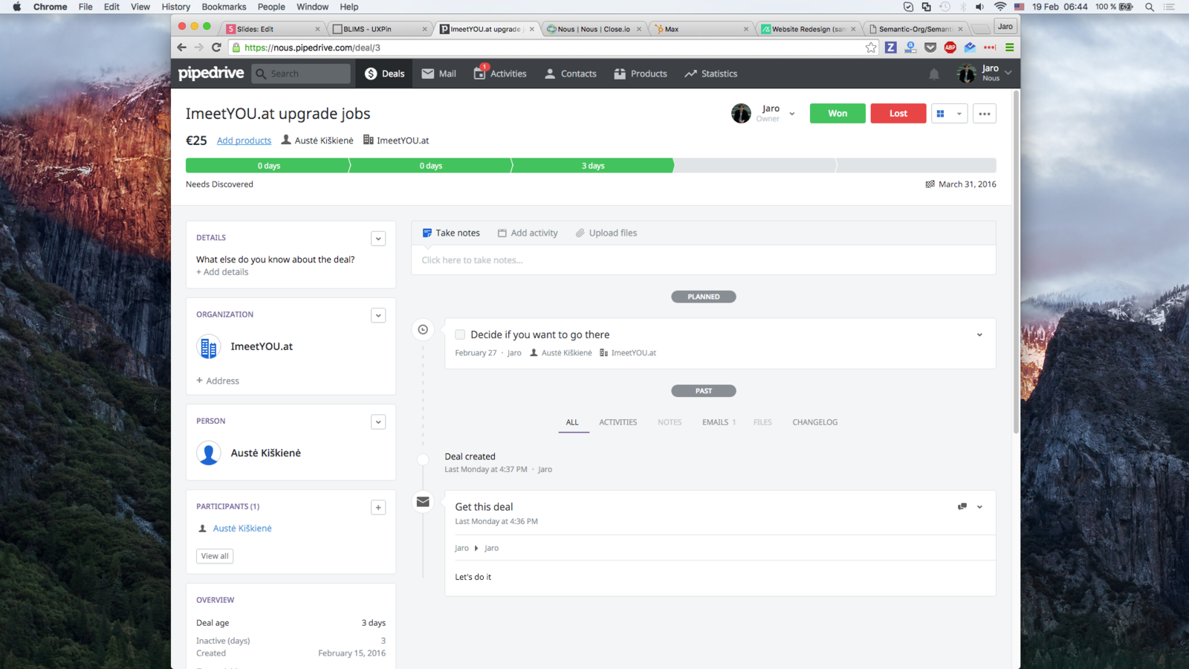Click the Wi-Fi status icon

coord(1000,7)
